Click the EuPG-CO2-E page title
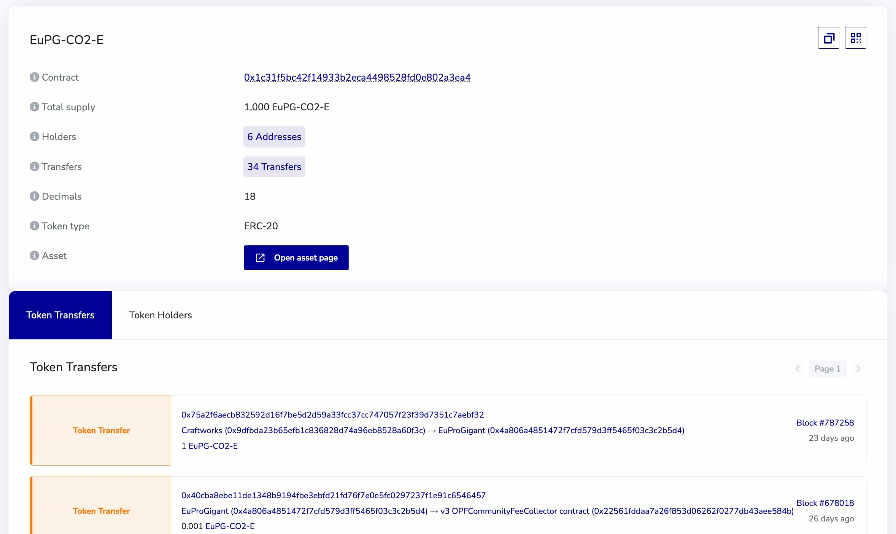The height and width of the screenshot is (534, 896). [67, 40]
